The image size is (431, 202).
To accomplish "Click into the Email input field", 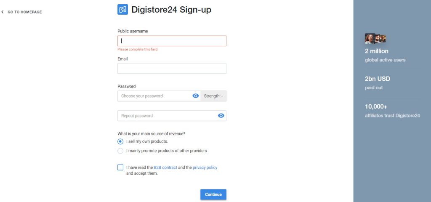I will point(172,69).
